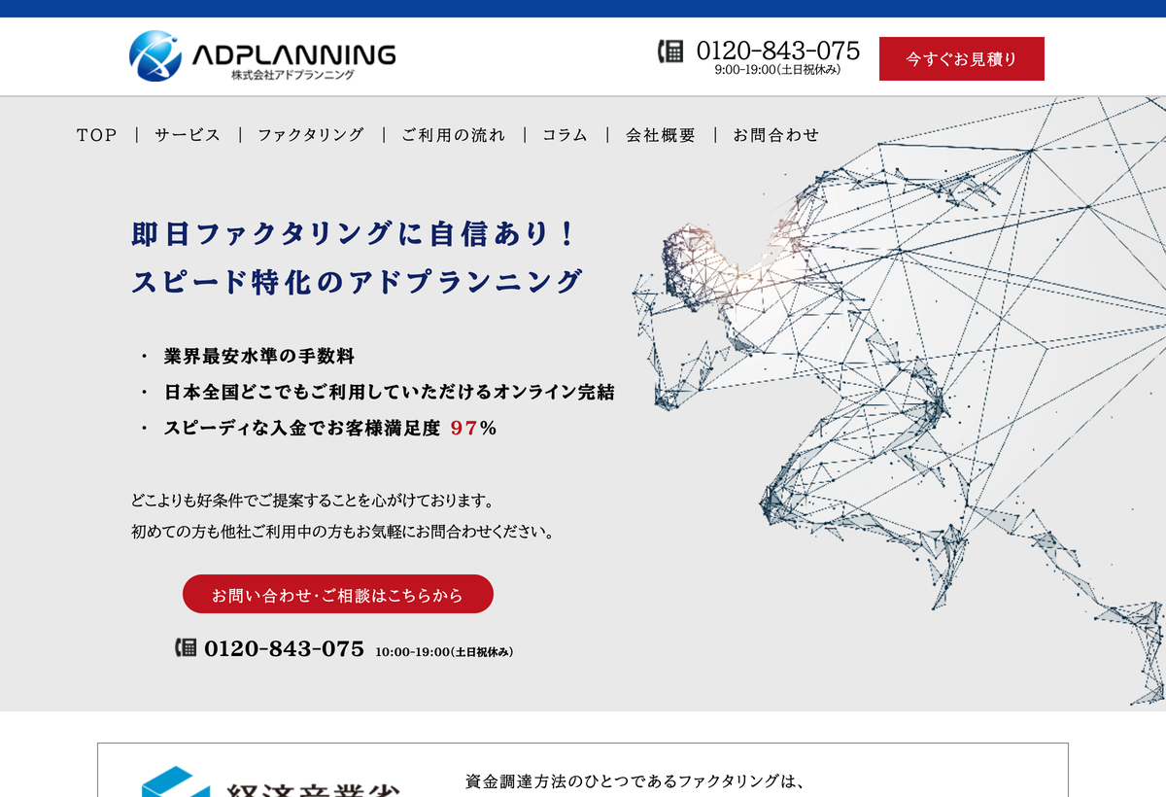This screenshot has height=797, width=1166.
Task: Open the ファクタリング menu item
Action: click(310, 135)
